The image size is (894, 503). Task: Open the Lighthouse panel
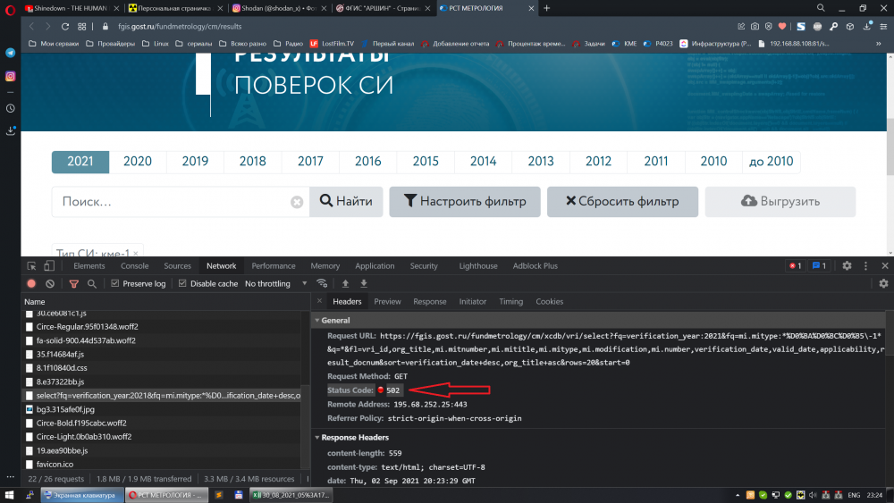tap(478, 266)
